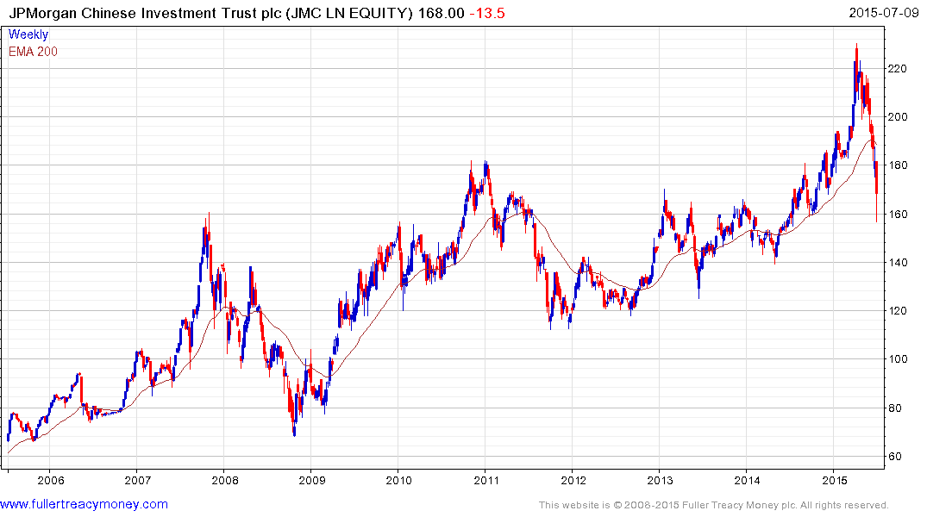Click the Weekly interval label
Image resolution: width=927 pixels, height=517 pixels.
pyautogui.click(x=28, y=34)
